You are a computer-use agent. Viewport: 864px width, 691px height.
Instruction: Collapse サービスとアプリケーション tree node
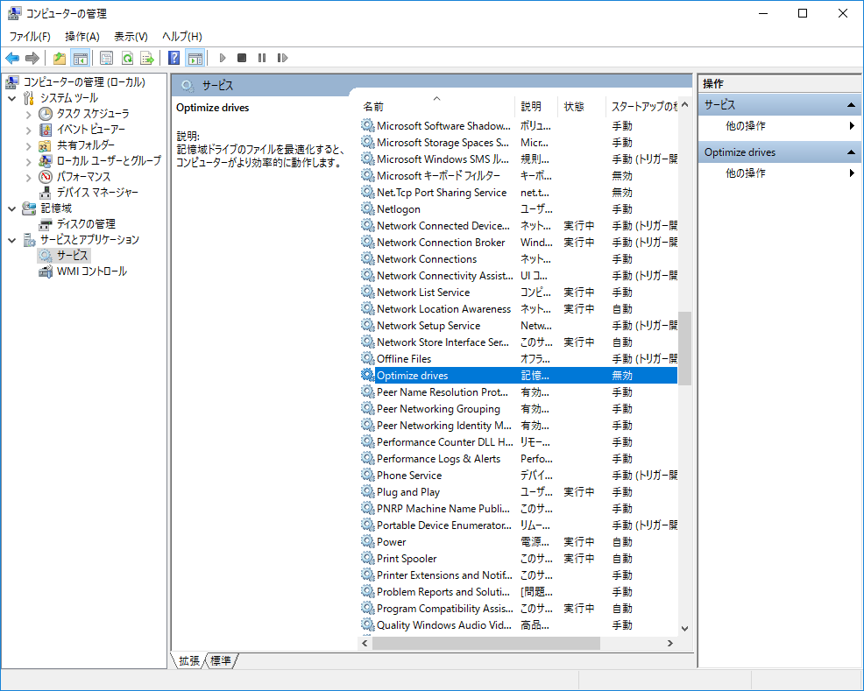coord(12,240)
